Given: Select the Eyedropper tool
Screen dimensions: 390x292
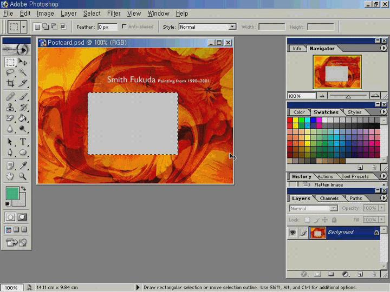Looking at the screenshot, I should 23,165.
